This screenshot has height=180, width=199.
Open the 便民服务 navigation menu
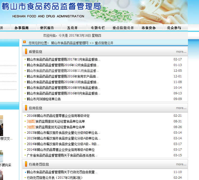47,28
